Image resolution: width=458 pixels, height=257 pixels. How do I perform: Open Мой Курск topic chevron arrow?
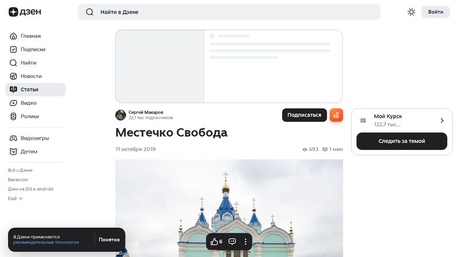pyautogui.click(x=442, y=120)
